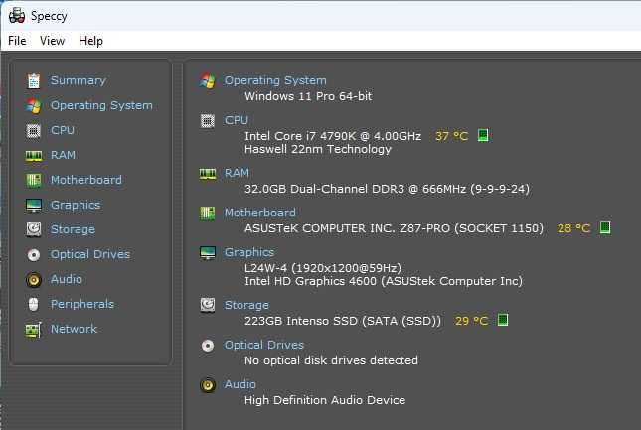Click the Optical Drives disc icon in sidebar

point(34,255)
